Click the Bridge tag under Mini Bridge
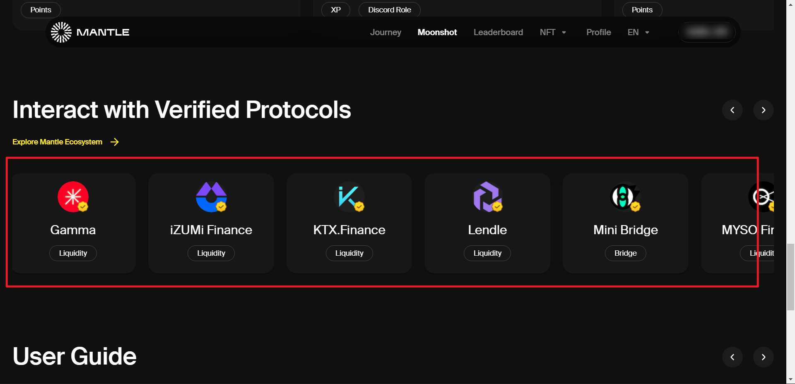The width and height of the screenshot is (795, 384). tap(625, 253)
